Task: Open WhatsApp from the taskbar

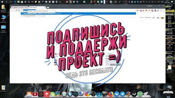Action: coord(84,2)
